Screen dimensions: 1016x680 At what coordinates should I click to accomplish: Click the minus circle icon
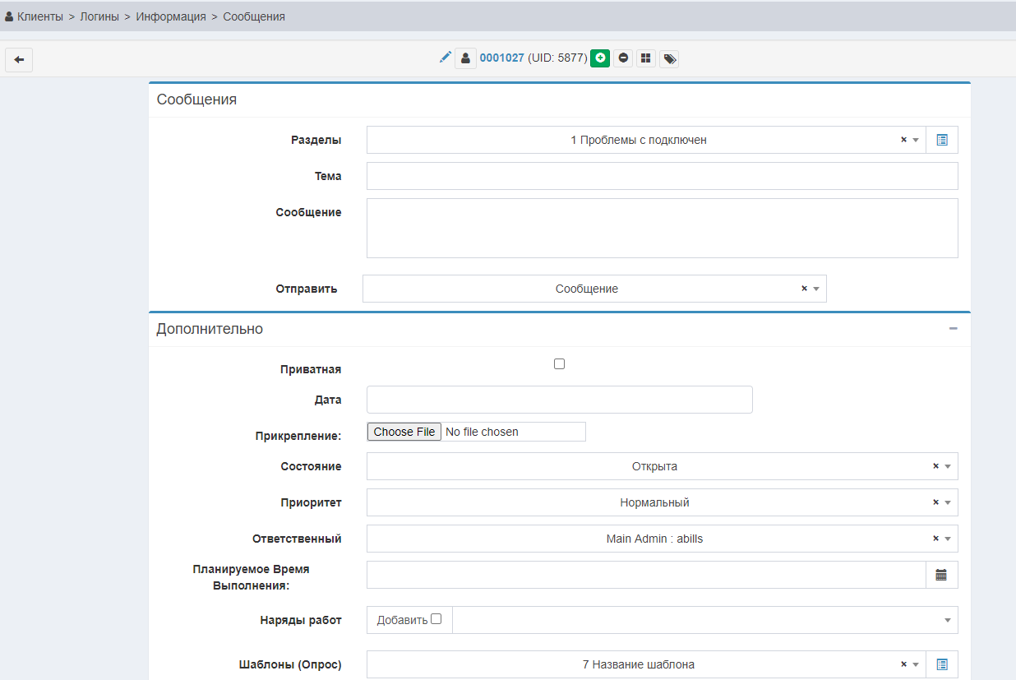coord(623,58)
